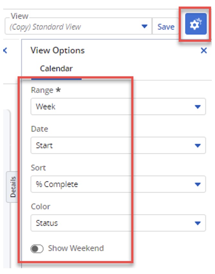Expand the Color dropdown arrow
Viewport: 215px width, 274px height.
click(x=198, y=223)
